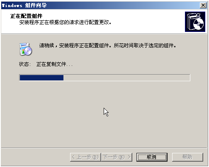Select the 正在配置组件 heading
The height and width of the screenshot is (167, 209).
26,16
